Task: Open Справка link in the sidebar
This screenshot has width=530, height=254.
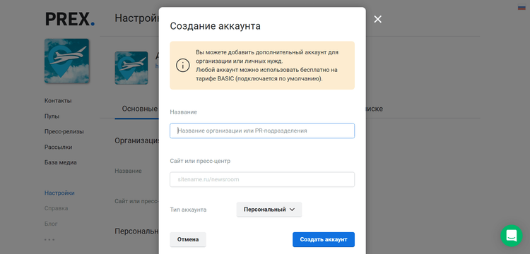Action: 56,208
